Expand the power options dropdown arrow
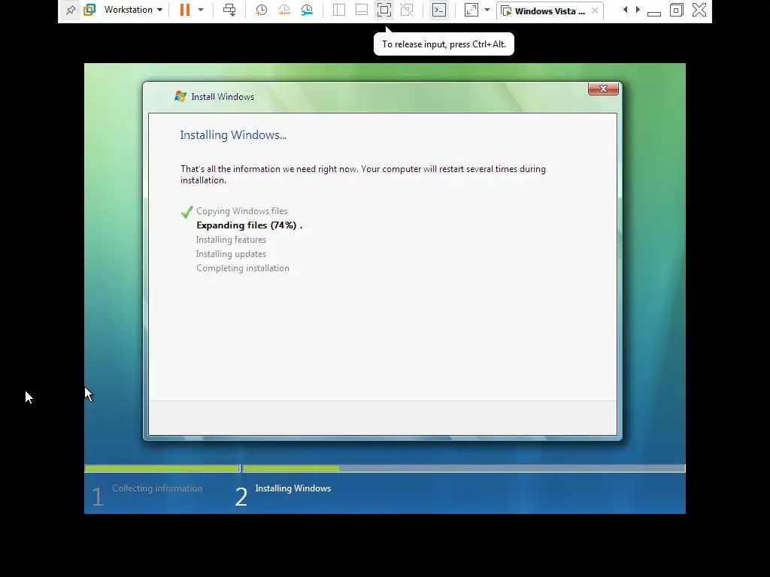770x577 pixels. click(x=201, y=10)
